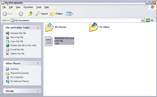Go up one folder level
This screenshot has width=157, height=97.
pos(31,14)
